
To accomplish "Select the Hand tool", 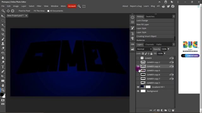I will pos(3,85).
